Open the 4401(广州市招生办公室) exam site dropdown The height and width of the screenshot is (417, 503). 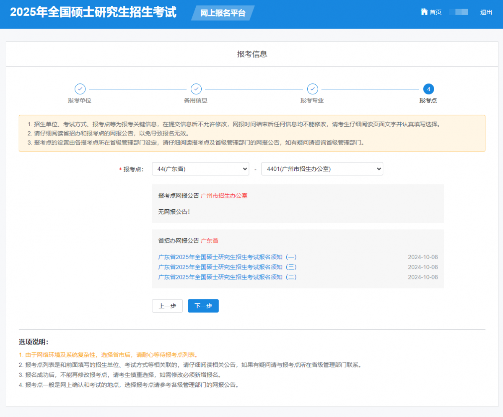point(322,169)
